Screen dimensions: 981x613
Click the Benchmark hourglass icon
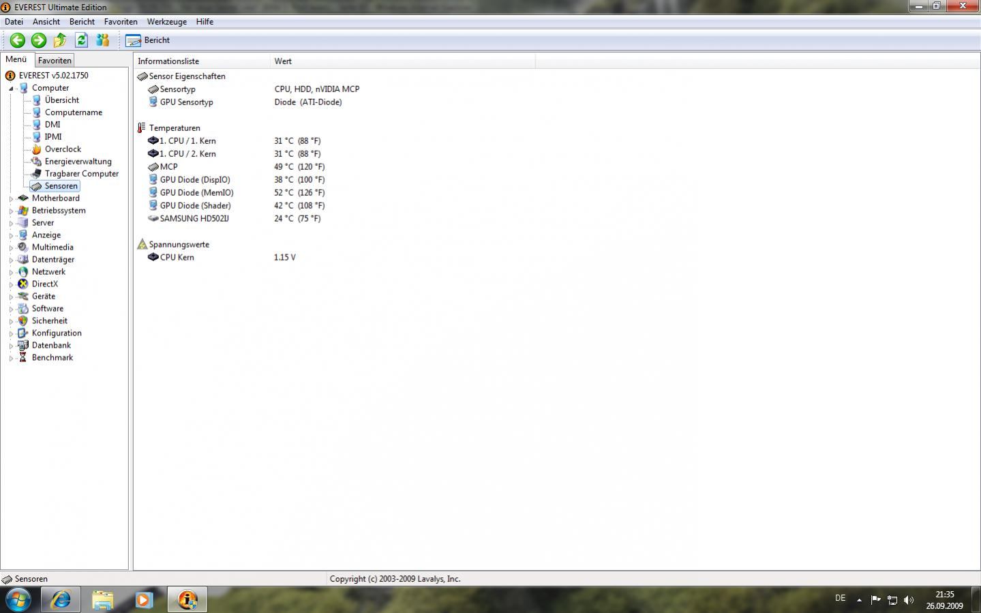(x=23, y=358)
